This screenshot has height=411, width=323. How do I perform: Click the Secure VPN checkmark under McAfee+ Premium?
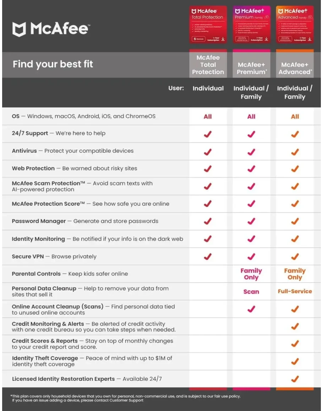tap(251, 256)
